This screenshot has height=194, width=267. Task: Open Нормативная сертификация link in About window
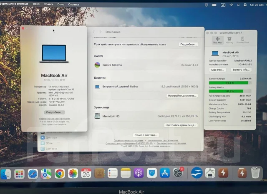pos(55,119)
